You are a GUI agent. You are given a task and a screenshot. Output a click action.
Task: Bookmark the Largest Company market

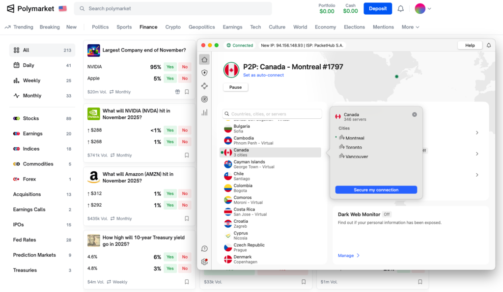tap(187, 92)
